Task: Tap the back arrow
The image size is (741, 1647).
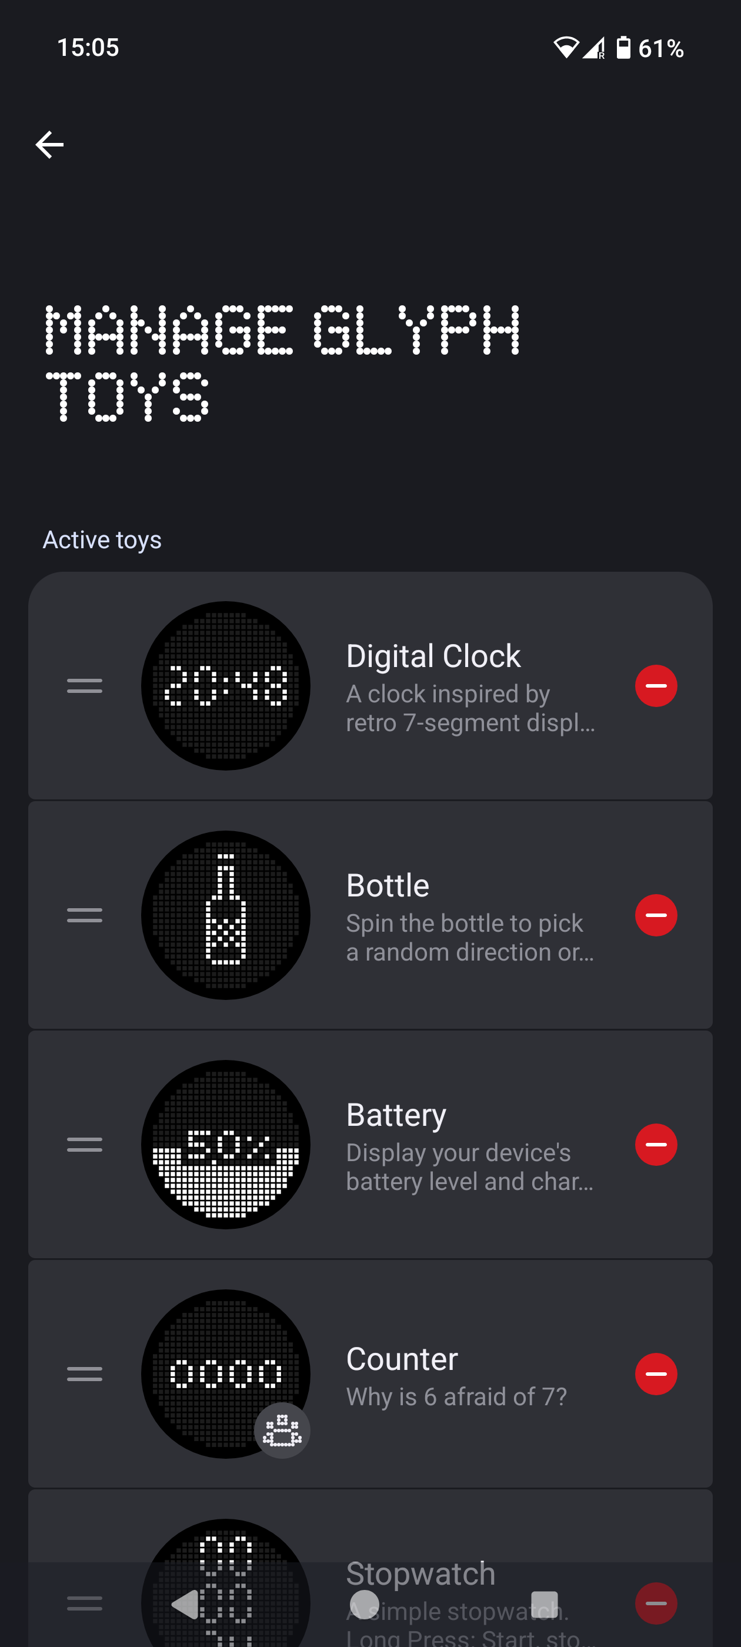Action: [x=49, y=145]
